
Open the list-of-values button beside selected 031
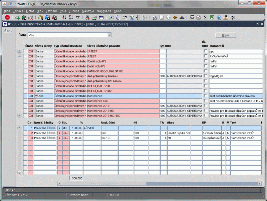[x=37, y=96]
